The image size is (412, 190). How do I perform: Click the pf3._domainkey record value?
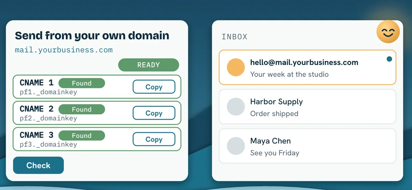(48, 144)
